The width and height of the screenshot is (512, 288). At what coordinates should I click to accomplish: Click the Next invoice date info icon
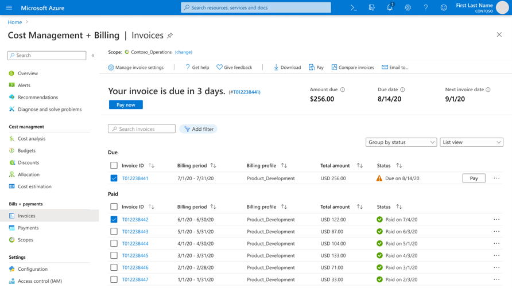pos(488,89)
